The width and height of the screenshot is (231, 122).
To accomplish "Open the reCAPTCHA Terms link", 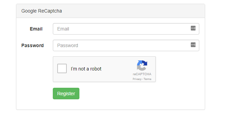I will pos(148,79).
